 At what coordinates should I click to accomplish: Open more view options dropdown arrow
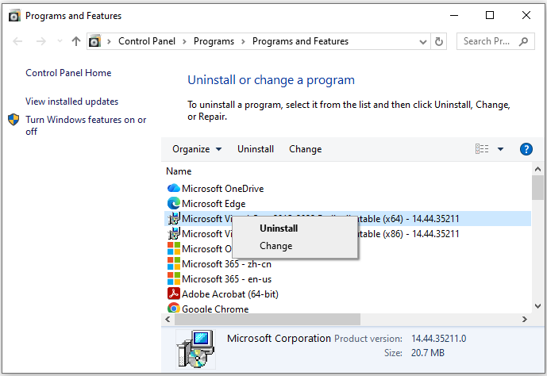[x=500, y=149]
